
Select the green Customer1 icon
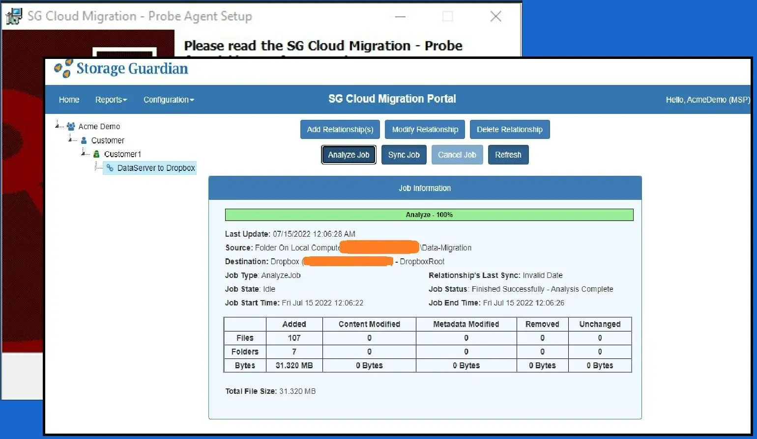[96, 154]
